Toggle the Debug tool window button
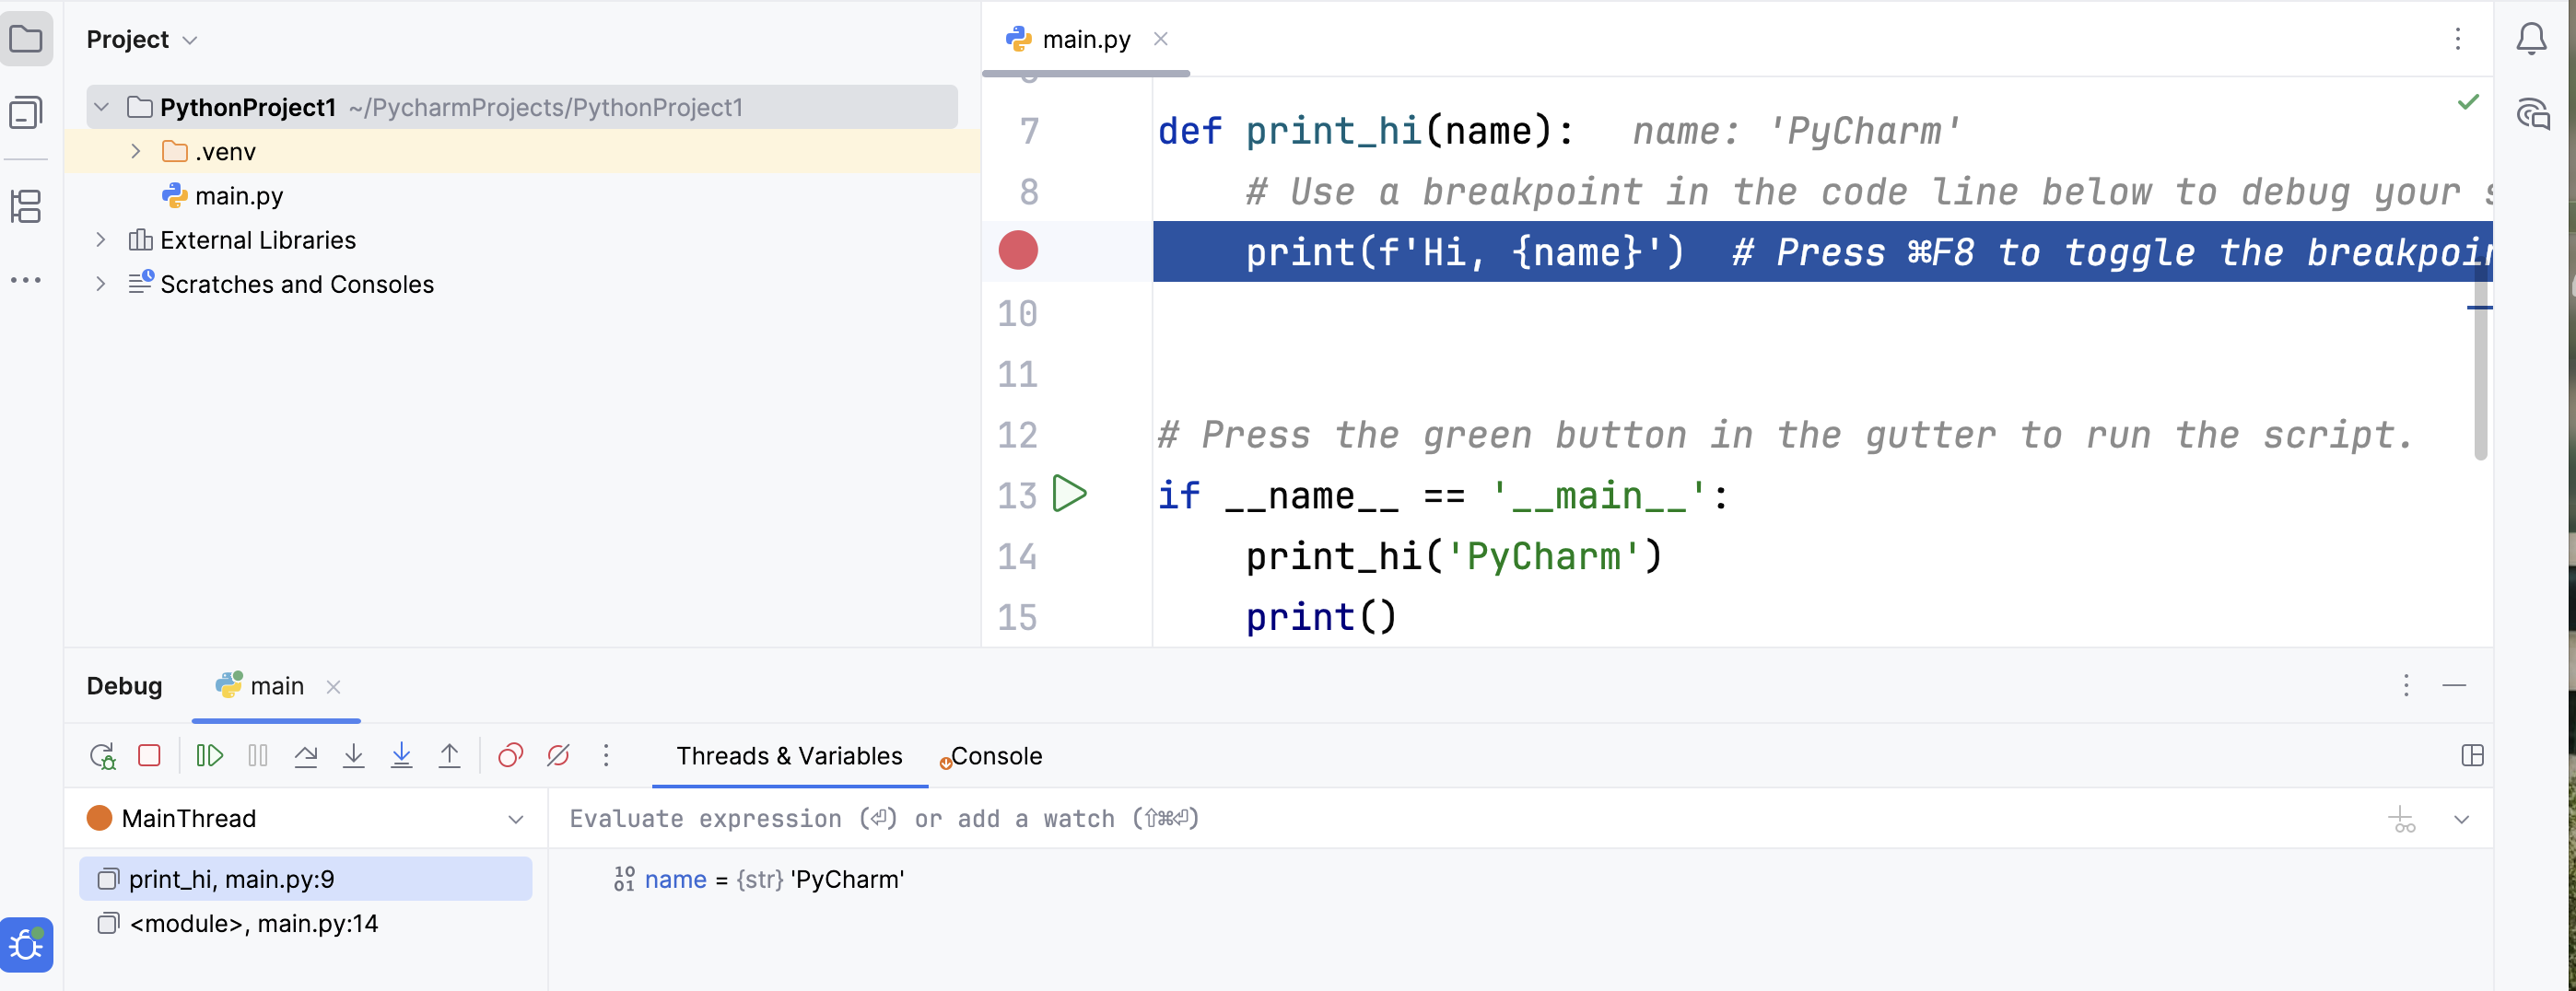This screenshot has height=991, width=2576. pyautogui.click(x=27, y=944)
